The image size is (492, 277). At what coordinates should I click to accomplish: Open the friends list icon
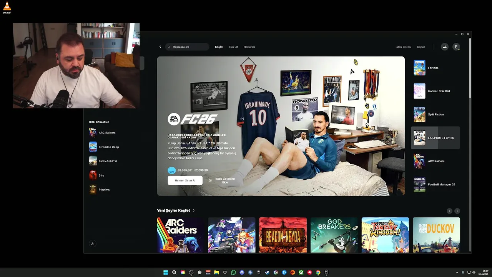[445, 47]
